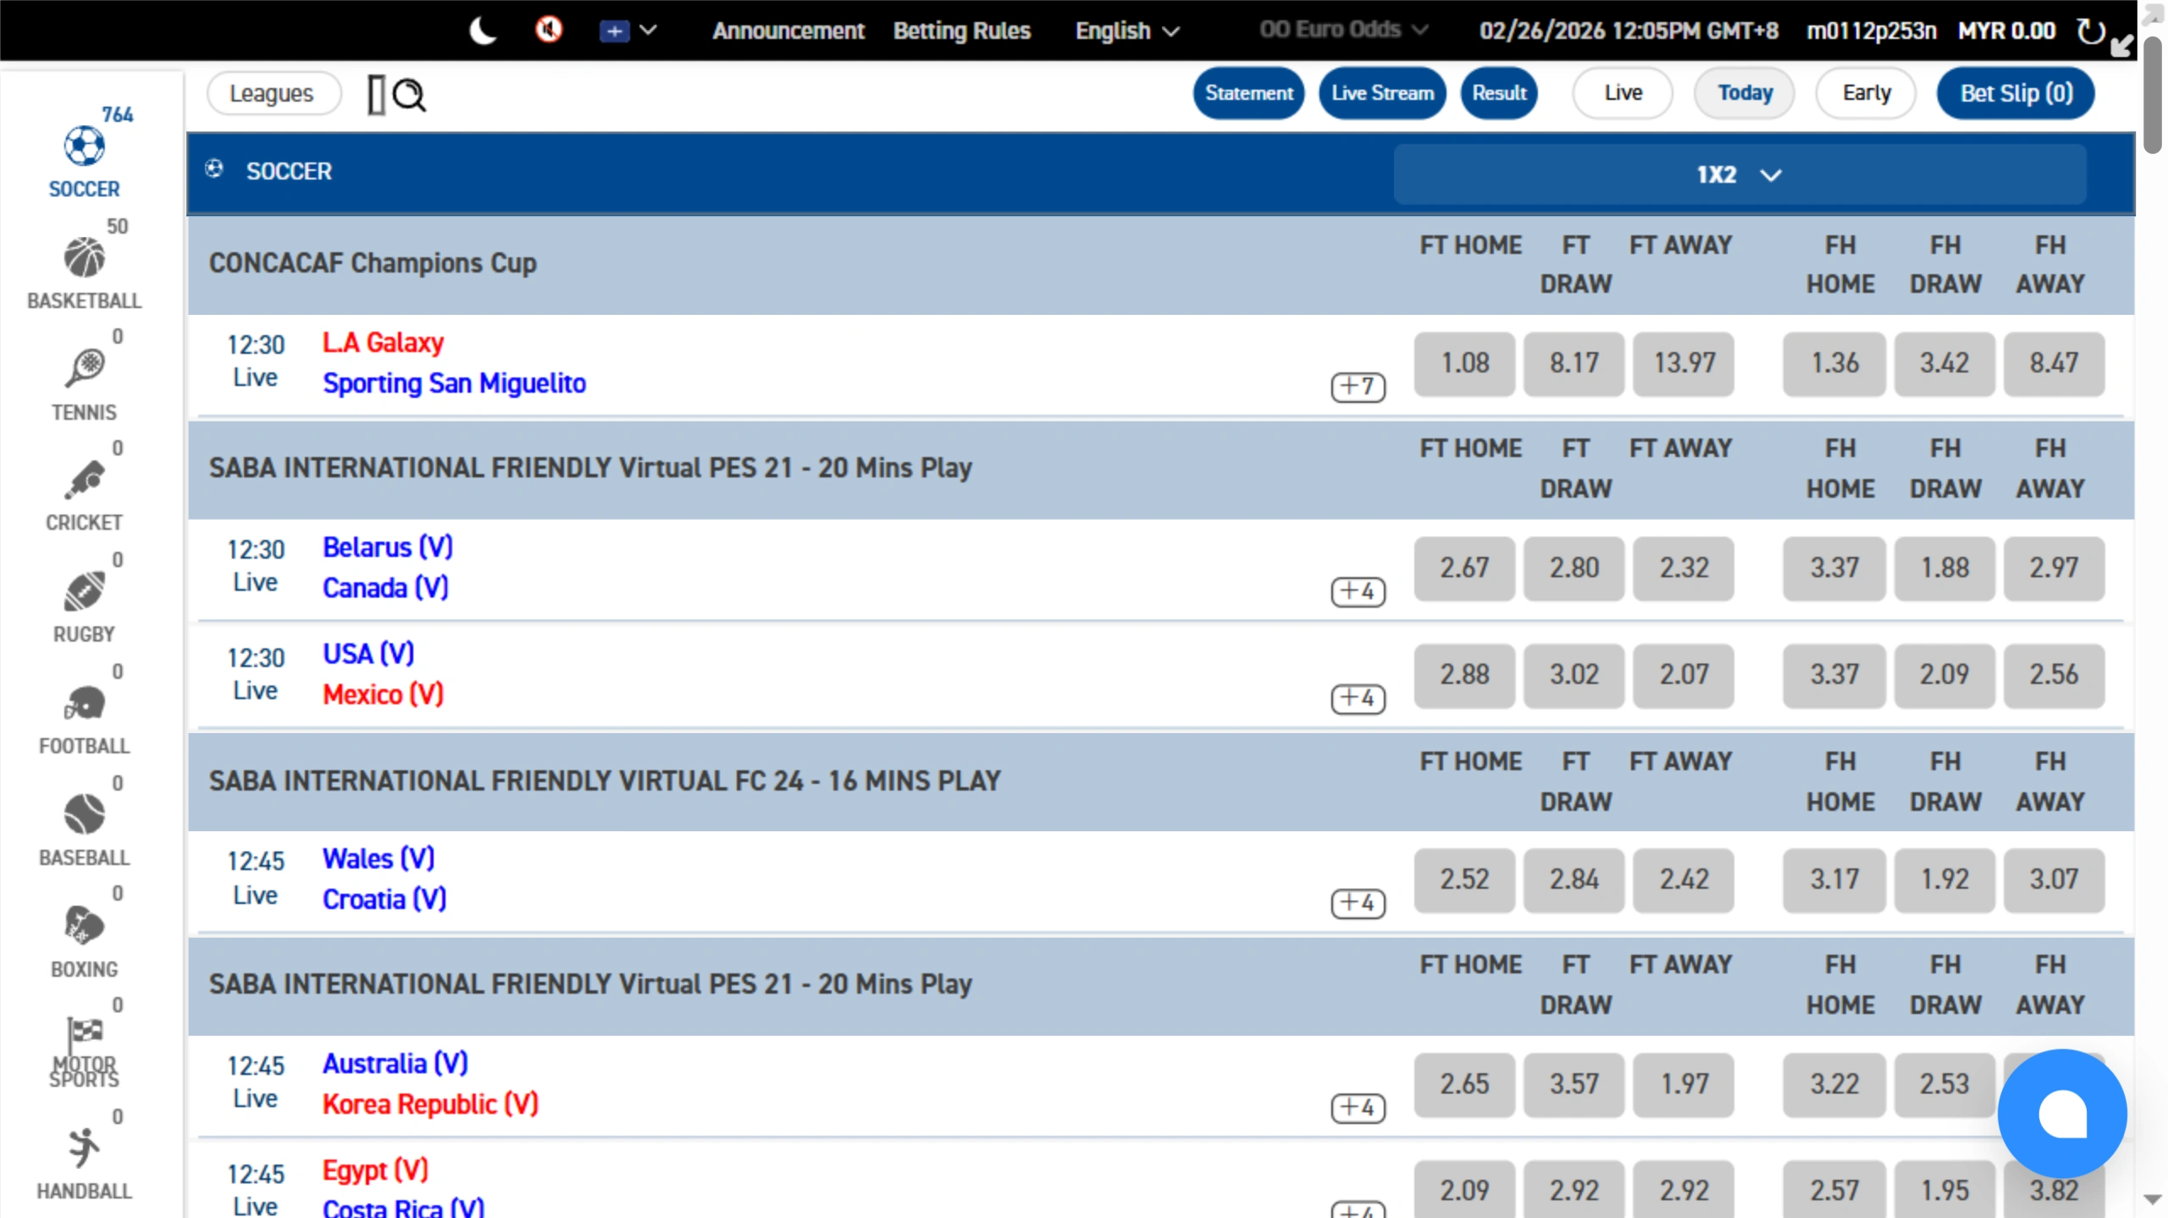
Task: Select the Basketball sport icon
Action: point(85,258)
